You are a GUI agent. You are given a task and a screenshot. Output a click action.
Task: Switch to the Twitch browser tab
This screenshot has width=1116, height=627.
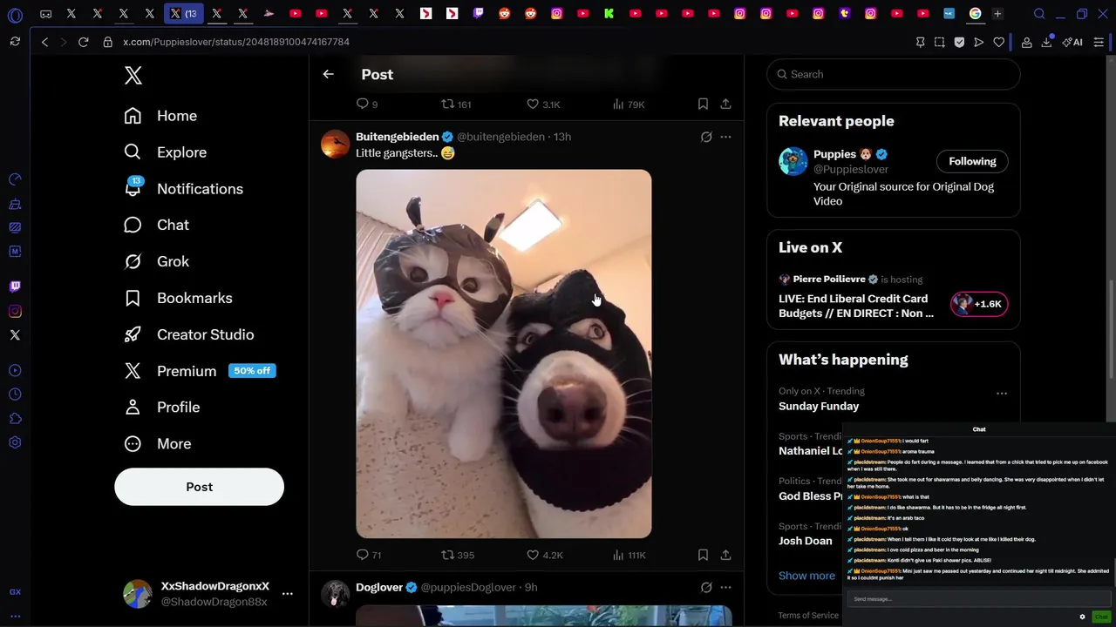click(478, 14)
